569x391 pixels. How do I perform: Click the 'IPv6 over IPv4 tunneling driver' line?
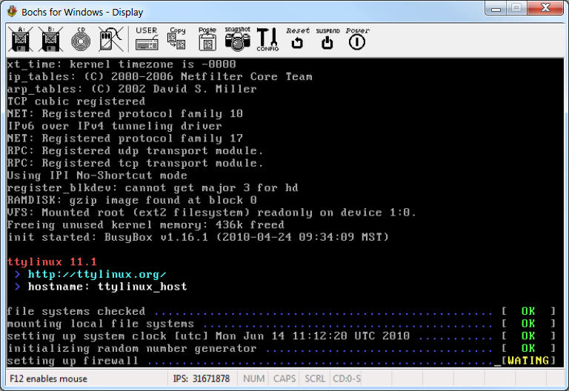[114, 126]
